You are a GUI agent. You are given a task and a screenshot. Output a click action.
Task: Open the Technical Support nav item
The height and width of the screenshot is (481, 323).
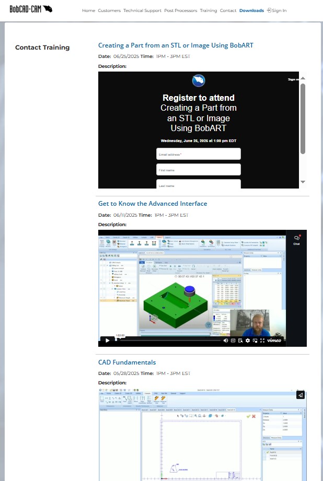[x=142, y=10]
